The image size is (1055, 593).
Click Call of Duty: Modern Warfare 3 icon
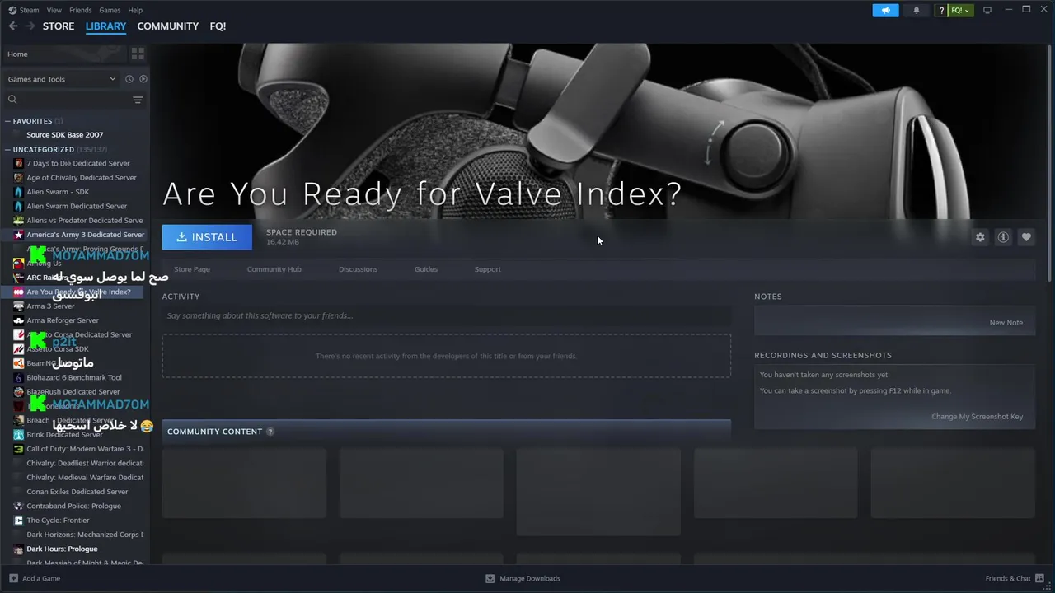pyautogui.click(x=18, y=449)
